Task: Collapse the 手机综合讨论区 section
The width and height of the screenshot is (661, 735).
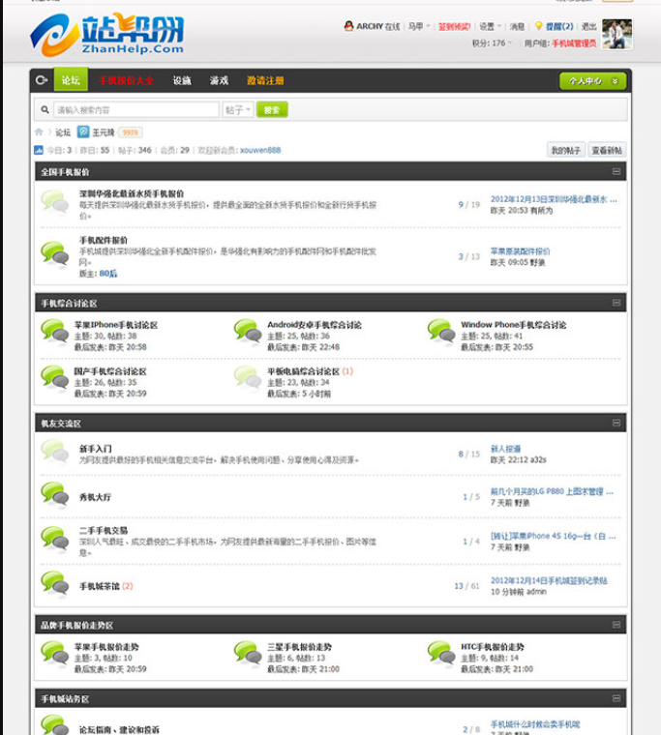Action: pos(616,303)
